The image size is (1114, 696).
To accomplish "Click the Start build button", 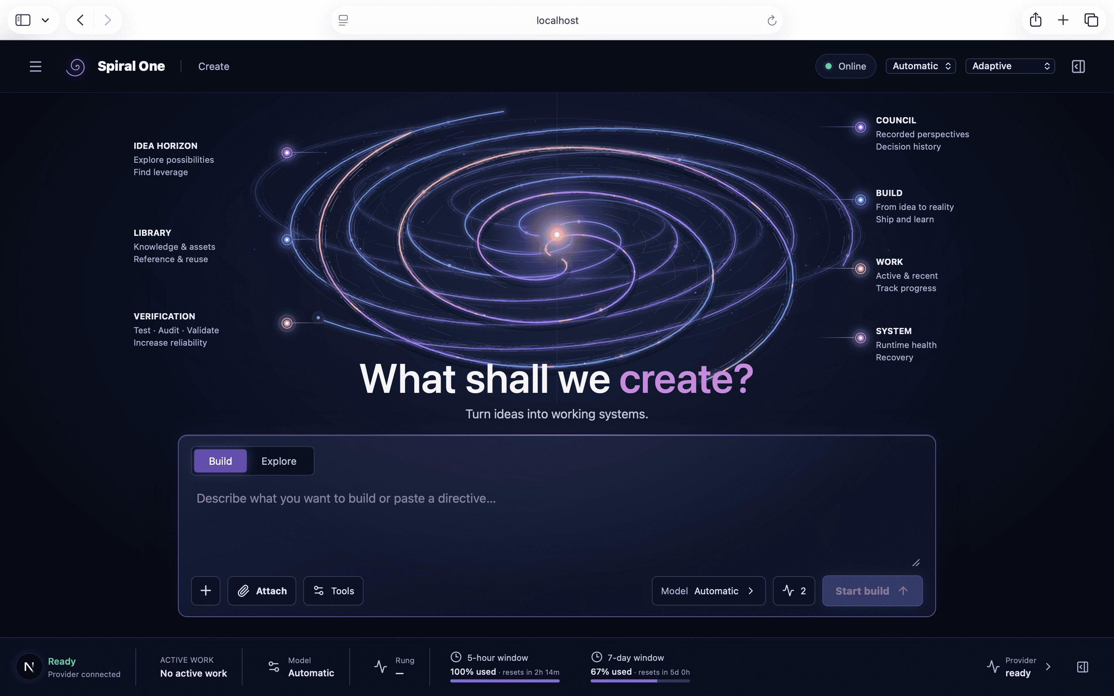I will click(872, 590).
